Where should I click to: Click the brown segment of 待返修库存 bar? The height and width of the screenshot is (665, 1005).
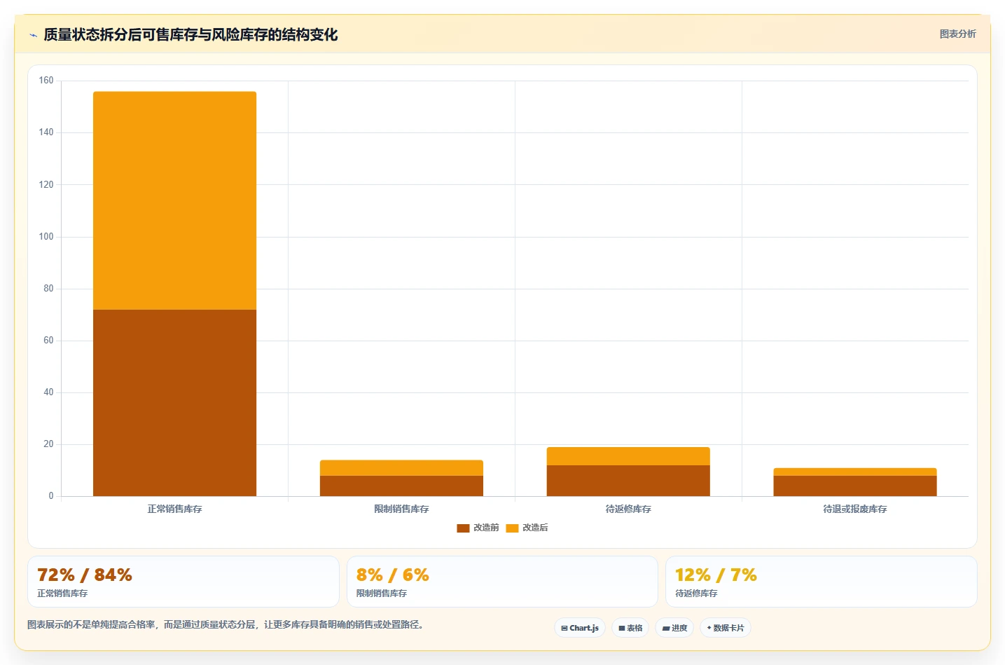tap(628, 481)
